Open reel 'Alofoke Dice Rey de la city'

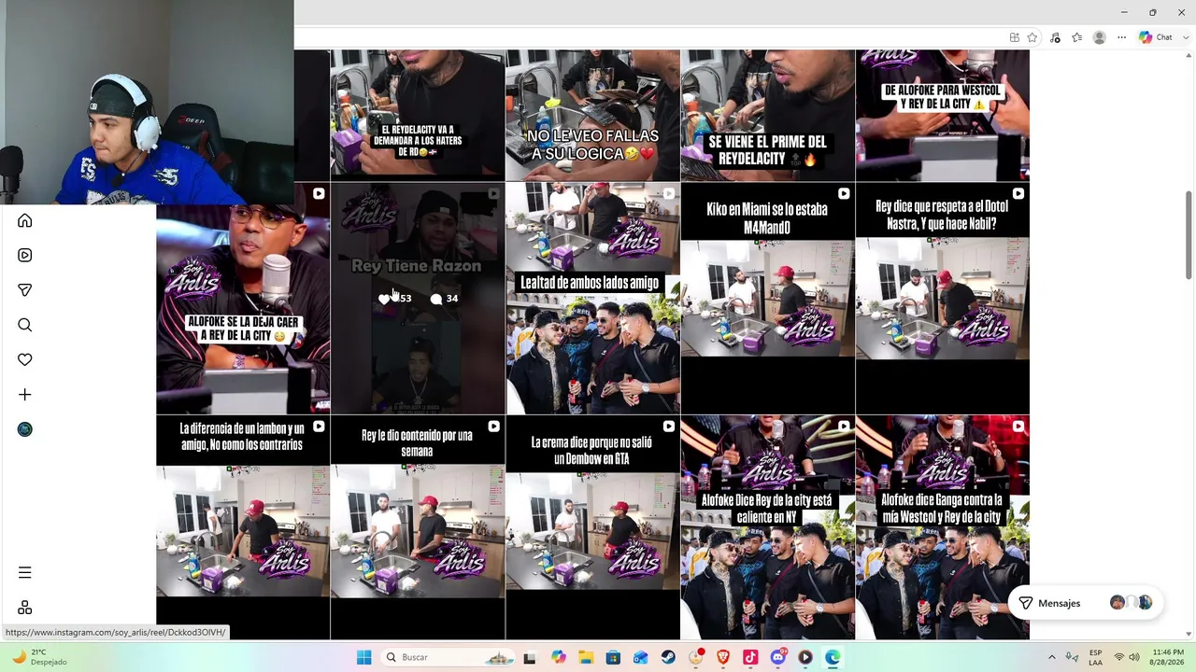767,527
